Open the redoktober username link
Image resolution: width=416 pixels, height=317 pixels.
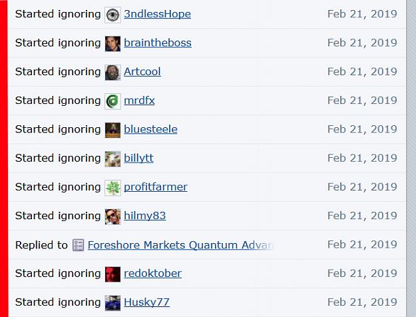pyautogui.click(x=153, y=274)
